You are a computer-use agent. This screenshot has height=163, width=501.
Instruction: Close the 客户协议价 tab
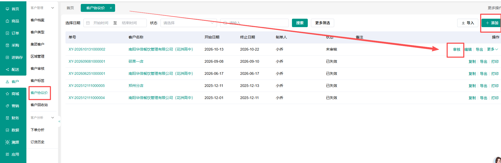tap(111, 8)
